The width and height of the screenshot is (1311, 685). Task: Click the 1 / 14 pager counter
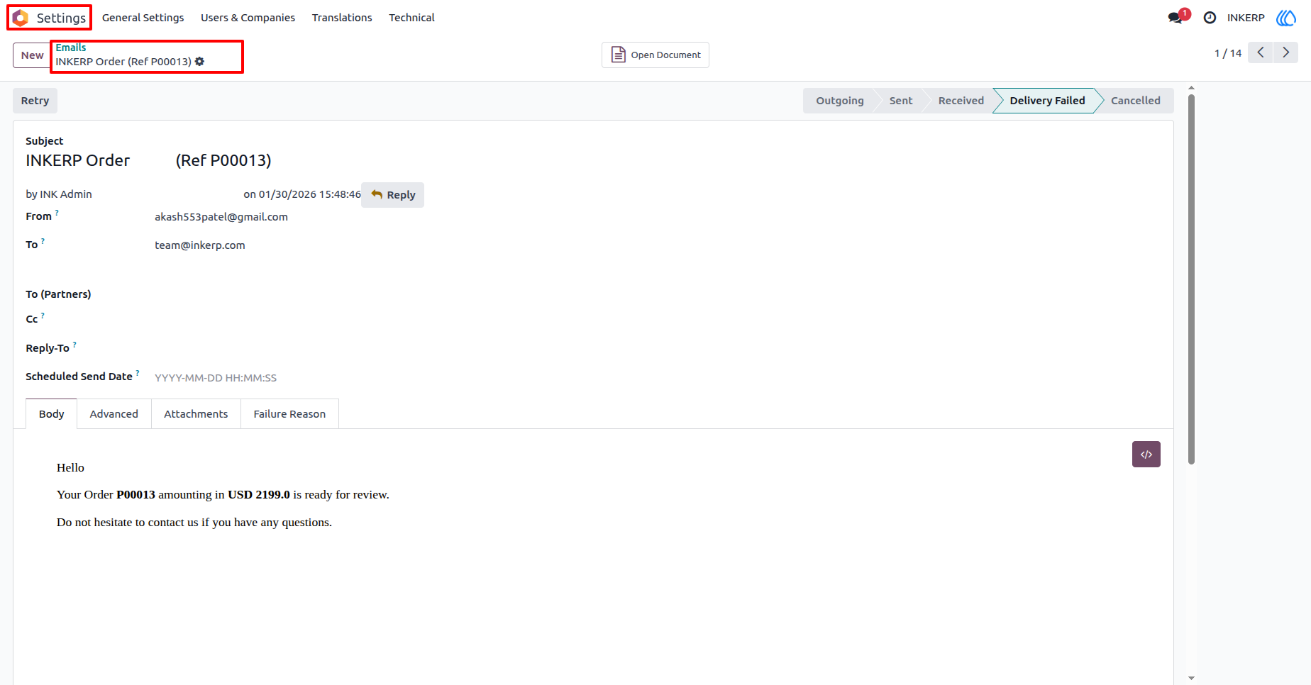(1228, 53)
